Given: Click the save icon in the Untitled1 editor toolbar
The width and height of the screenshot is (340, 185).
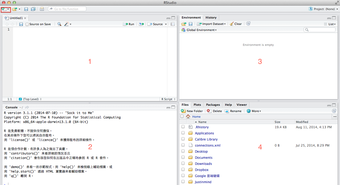Looking at the screenshot, I should 21,24.
